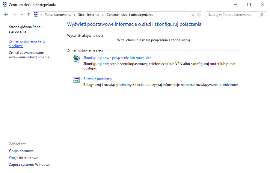This screenshot has width=270, height=173.
Task: Expand the chevron after Sieć i Internet breadcrumb
Action: [x=103, y=15]
